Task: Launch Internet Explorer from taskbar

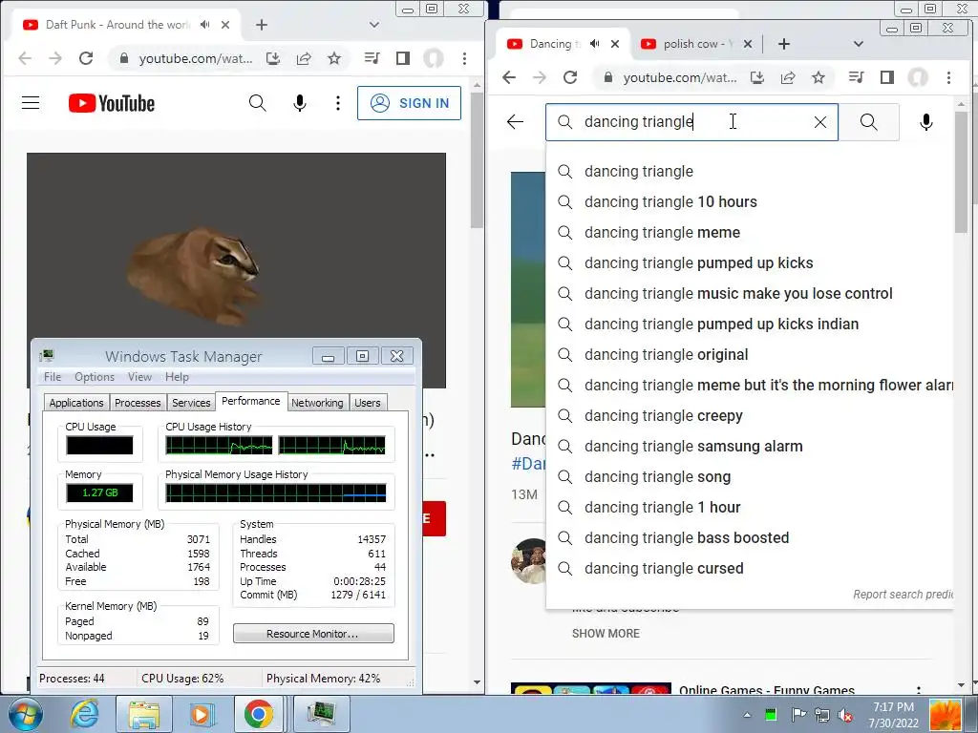Action: (x=85, y=714)
